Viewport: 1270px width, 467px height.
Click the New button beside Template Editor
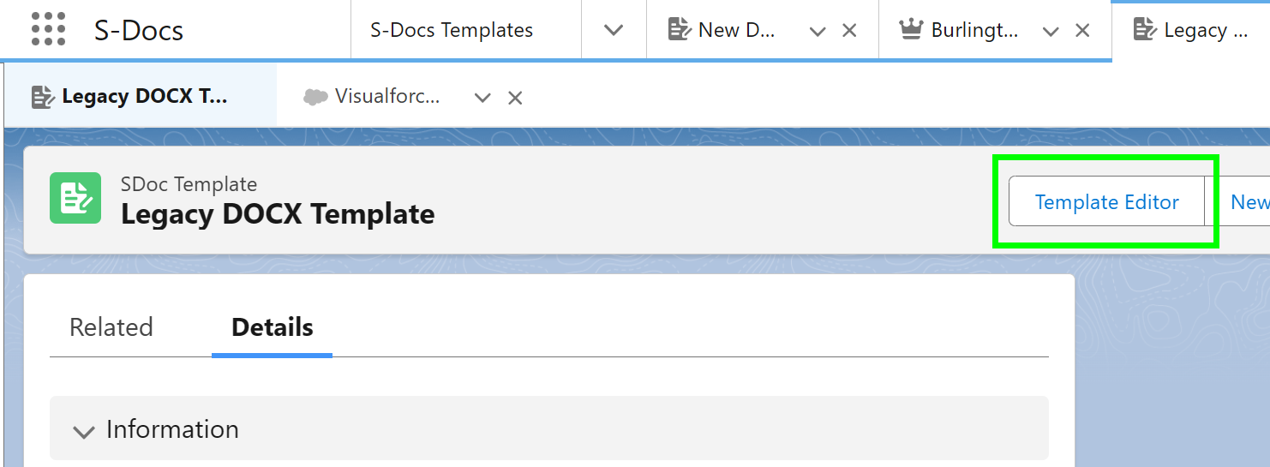point(1249,201)
